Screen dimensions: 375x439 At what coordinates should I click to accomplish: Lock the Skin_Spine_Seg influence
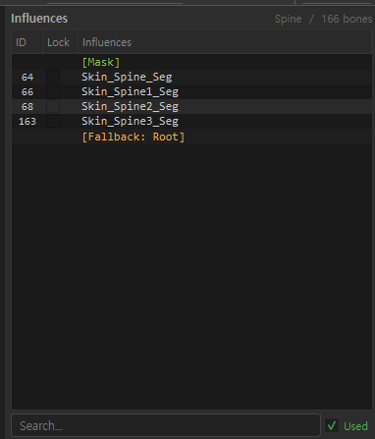tap(53, 77)
